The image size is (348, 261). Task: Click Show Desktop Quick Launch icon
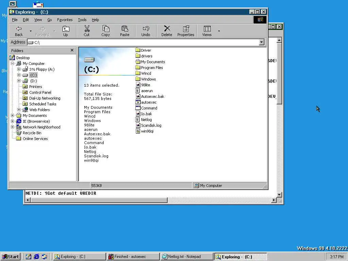coord(29,257)
